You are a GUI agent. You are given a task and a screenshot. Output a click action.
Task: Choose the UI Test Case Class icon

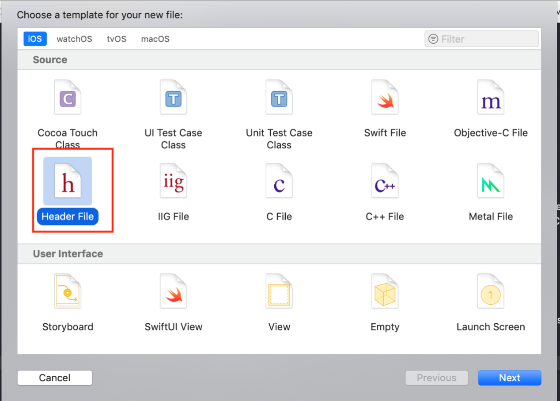[x=173, y=100]
